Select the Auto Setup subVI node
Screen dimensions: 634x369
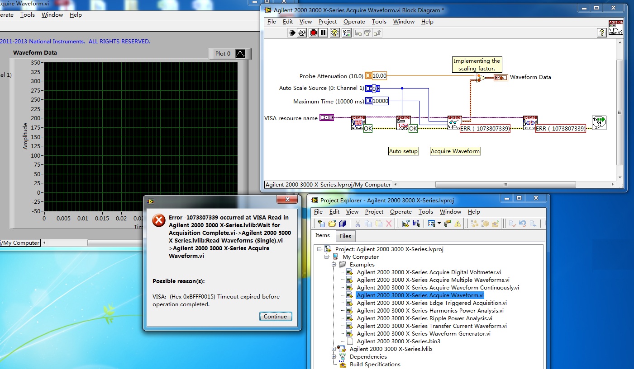tap(404, 123)
